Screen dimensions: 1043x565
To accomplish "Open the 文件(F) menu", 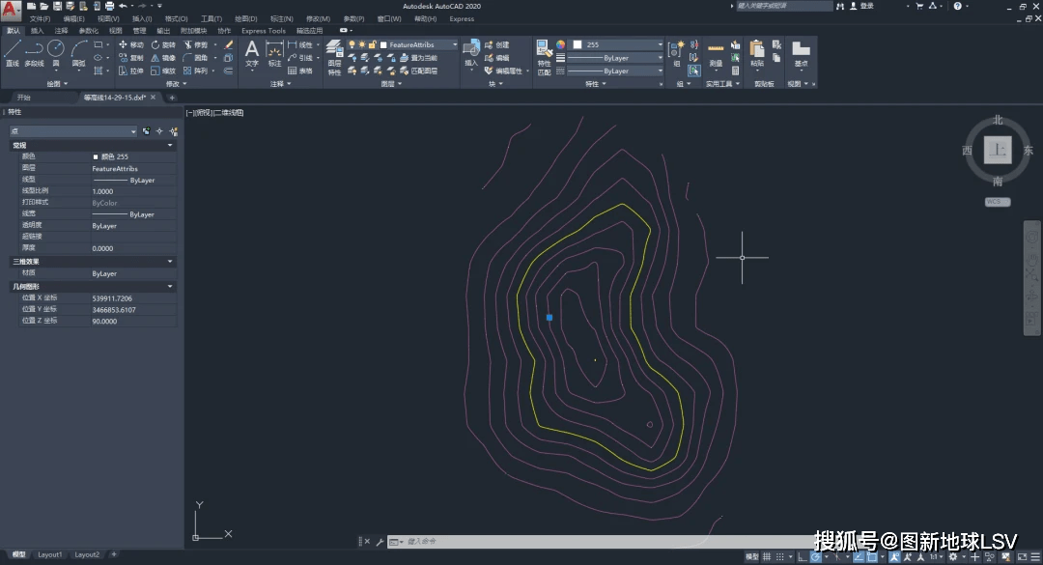I will point(40,18).
